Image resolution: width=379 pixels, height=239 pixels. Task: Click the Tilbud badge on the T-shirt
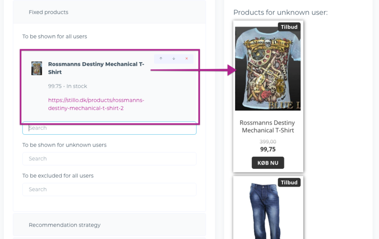coord(289,27)
